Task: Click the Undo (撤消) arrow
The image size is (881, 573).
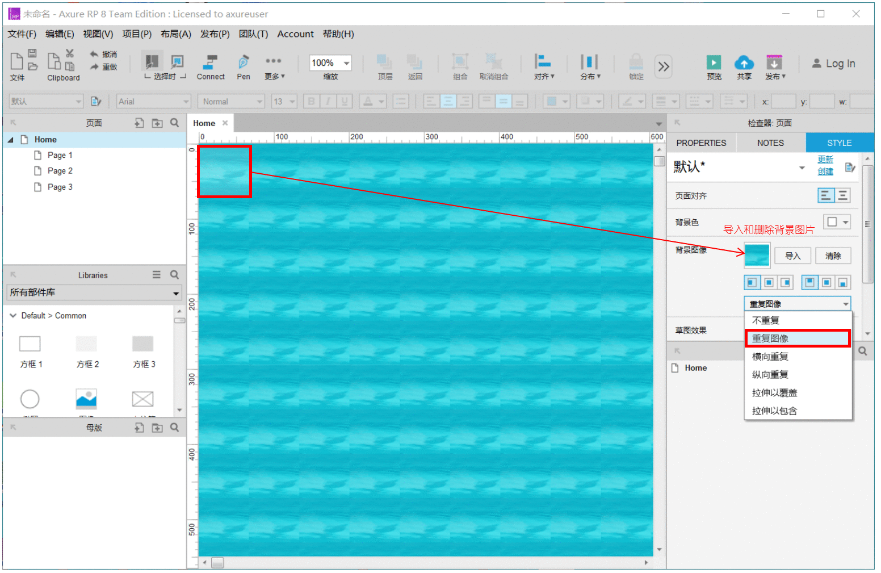Action: click(x=94, y=54)
